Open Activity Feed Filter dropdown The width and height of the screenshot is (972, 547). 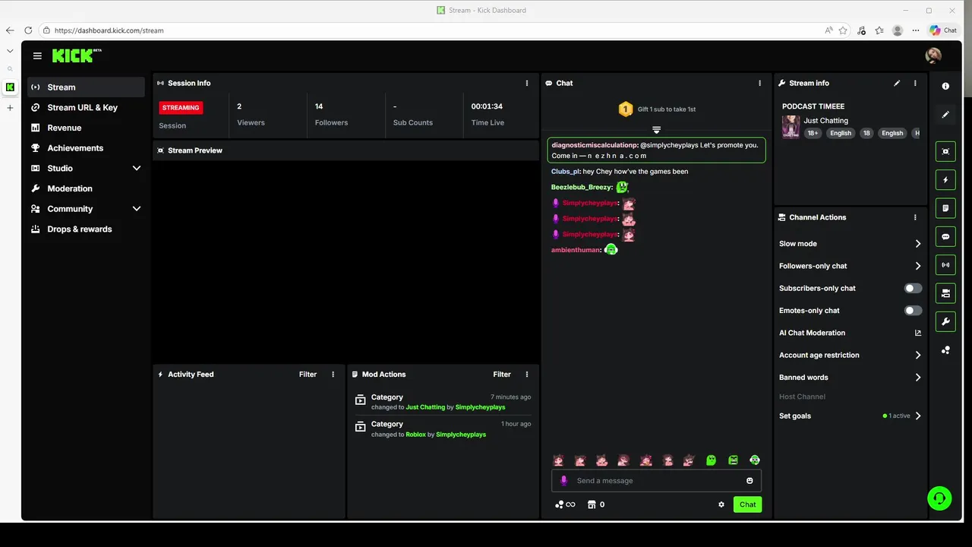[308, 374]
